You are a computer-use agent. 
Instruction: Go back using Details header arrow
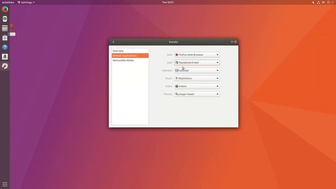(x=113, y=42)
